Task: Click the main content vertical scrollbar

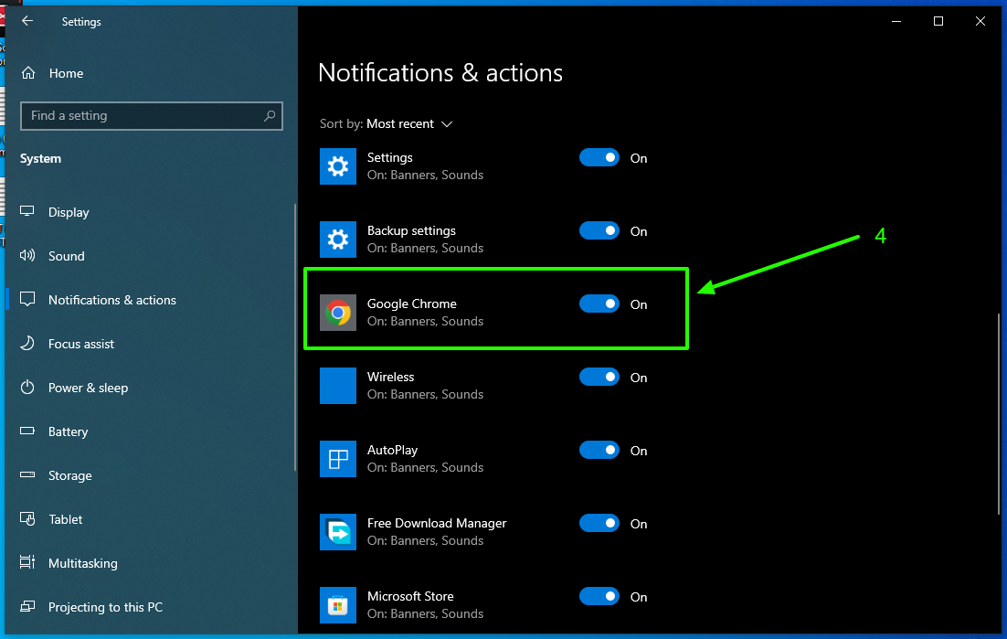Action: pos(999,413)
